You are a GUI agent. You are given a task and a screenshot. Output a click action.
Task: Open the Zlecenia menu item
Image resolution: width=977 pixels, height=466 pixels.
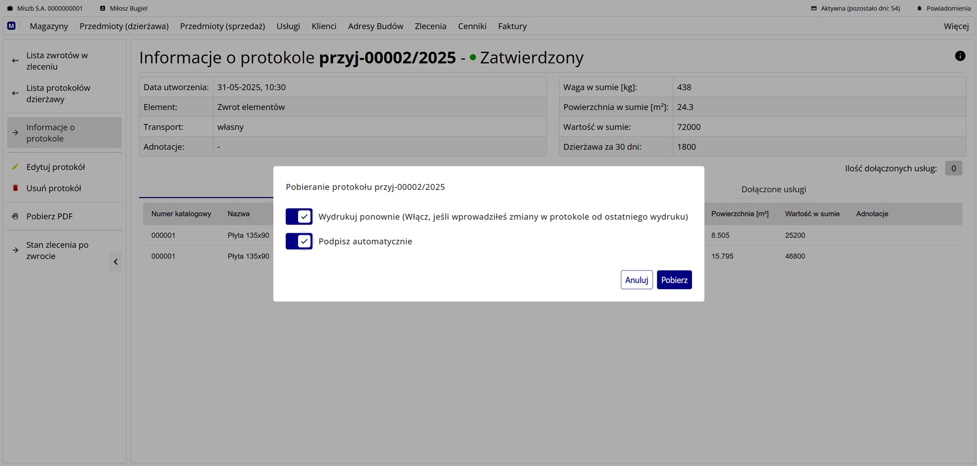pos(430,26)
